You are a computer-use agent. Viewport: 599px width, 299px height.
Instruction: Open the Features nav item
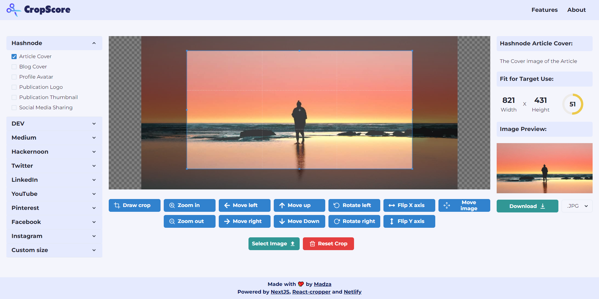pos(544,10)
